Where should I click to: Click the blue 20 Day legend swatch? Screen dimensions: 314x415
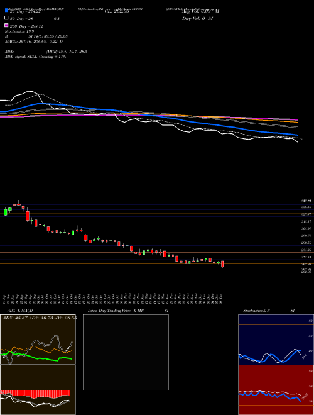pos(6,10)
